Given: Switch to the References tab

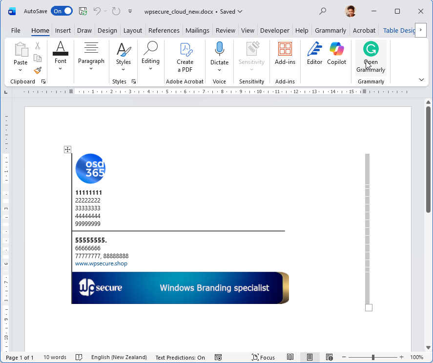Looking at the screenshot, I should pos(164,30).
